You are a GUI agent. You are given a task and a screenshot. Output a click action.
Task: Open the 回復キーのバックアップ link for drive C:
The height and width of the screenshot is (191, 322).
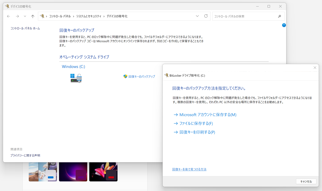[142, 76]
